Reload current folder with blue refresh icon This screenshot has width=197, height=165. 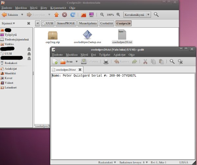pyautogui.click(x=73, y=15)
